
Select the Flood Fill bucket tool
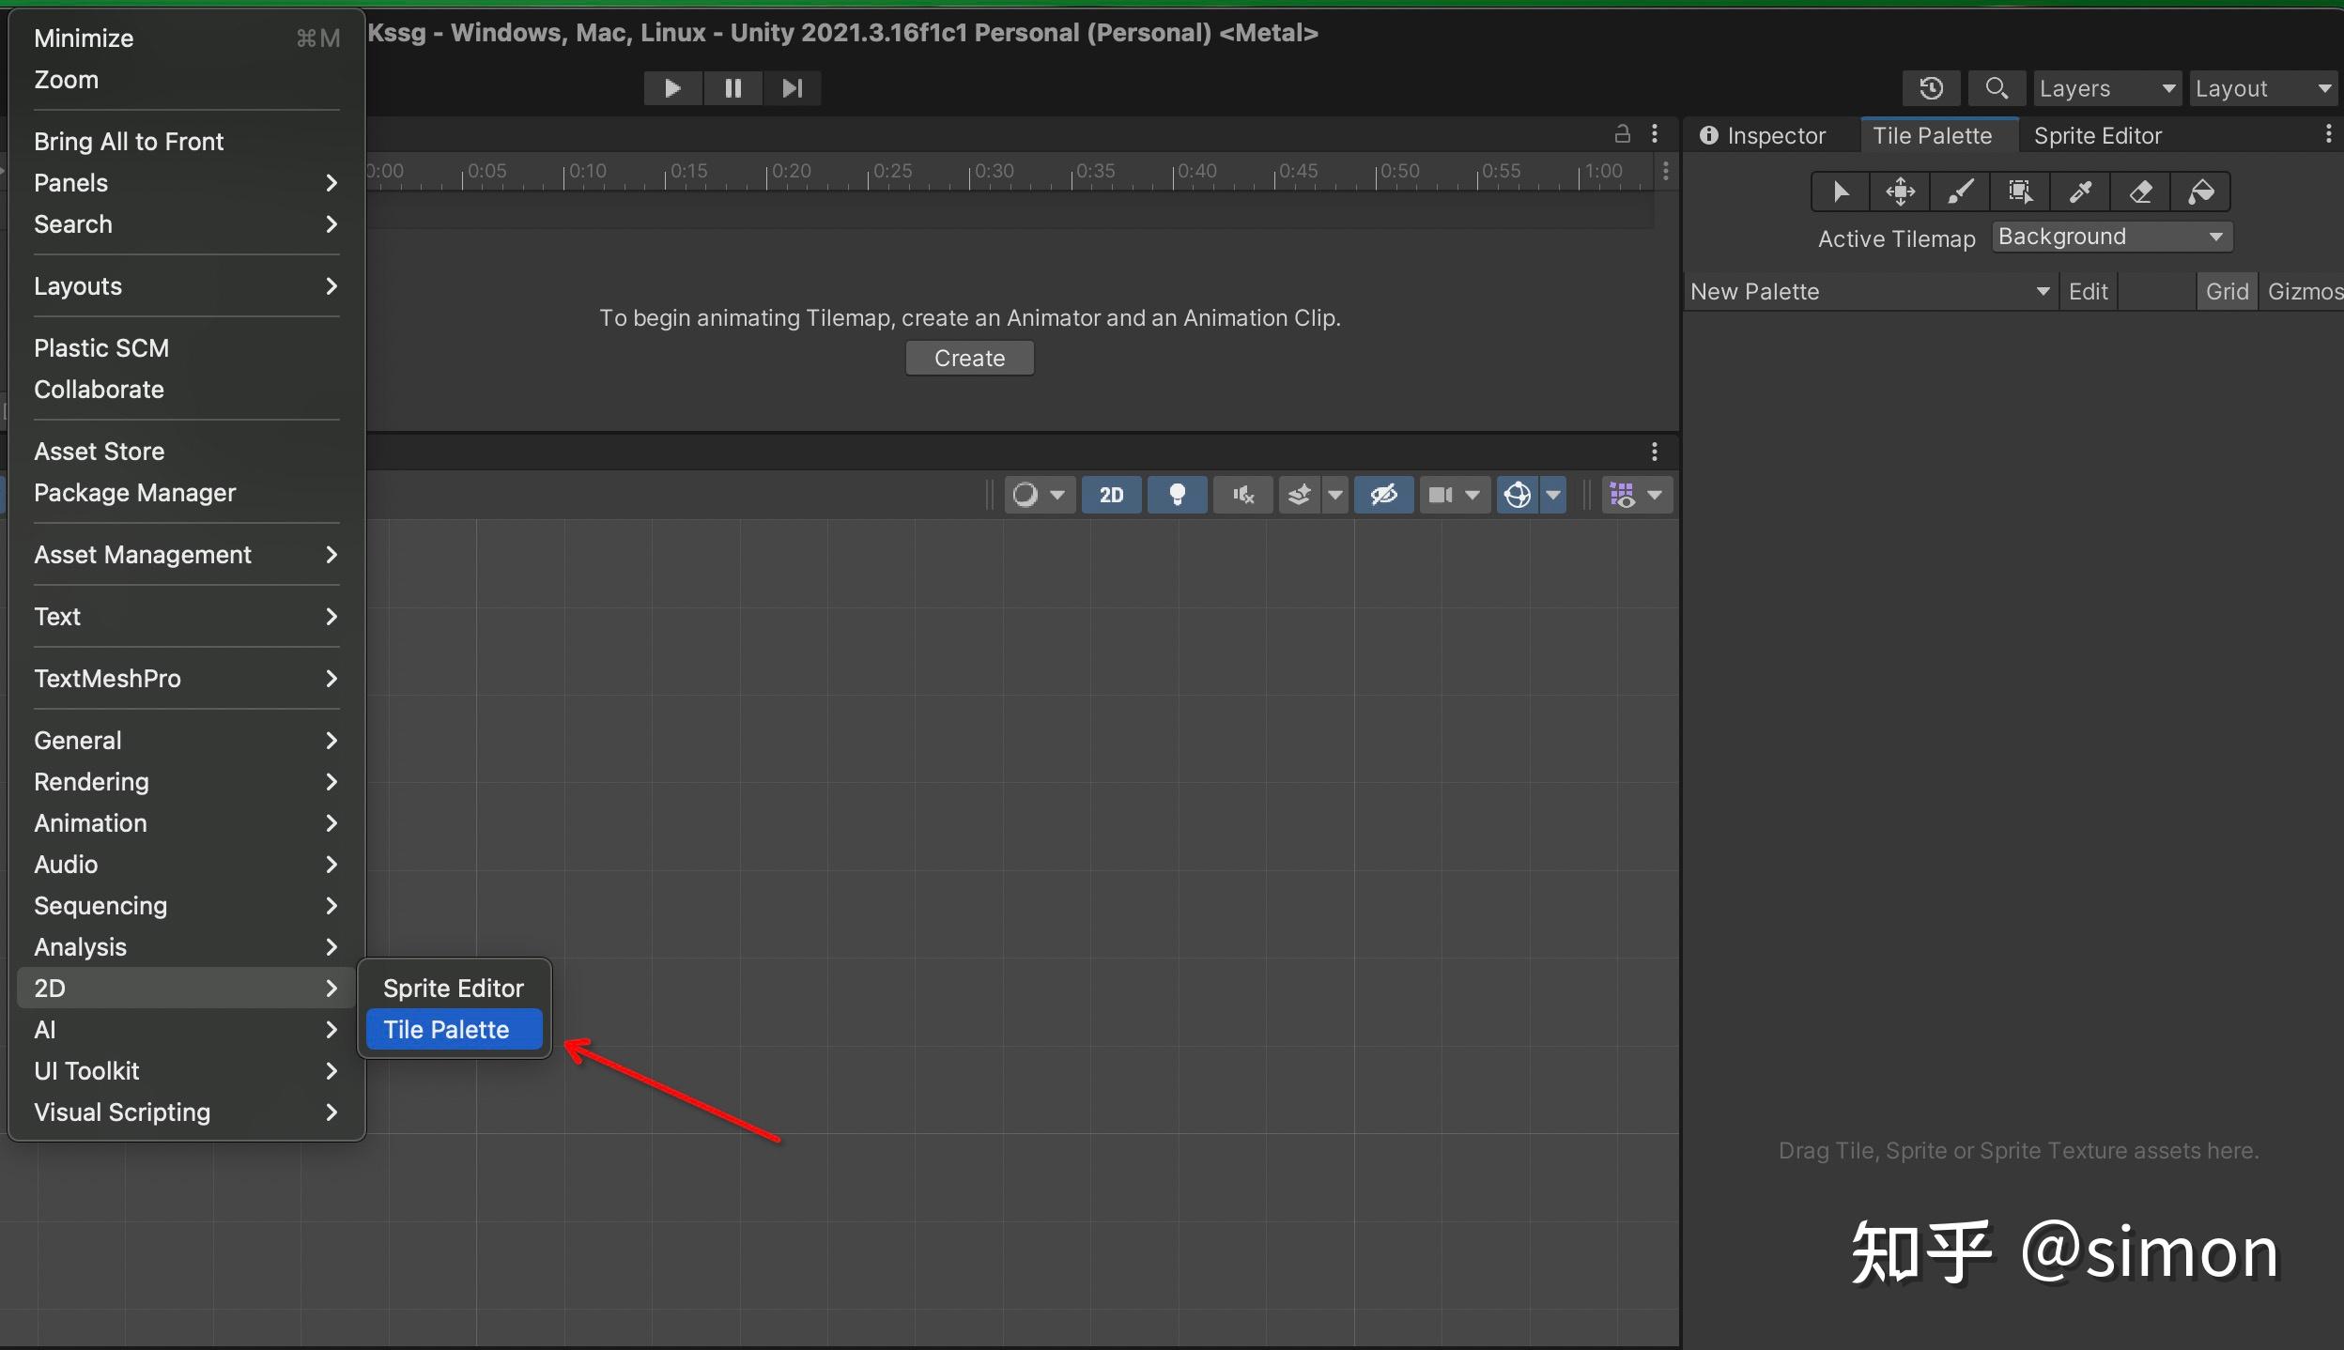point(2200,192)
